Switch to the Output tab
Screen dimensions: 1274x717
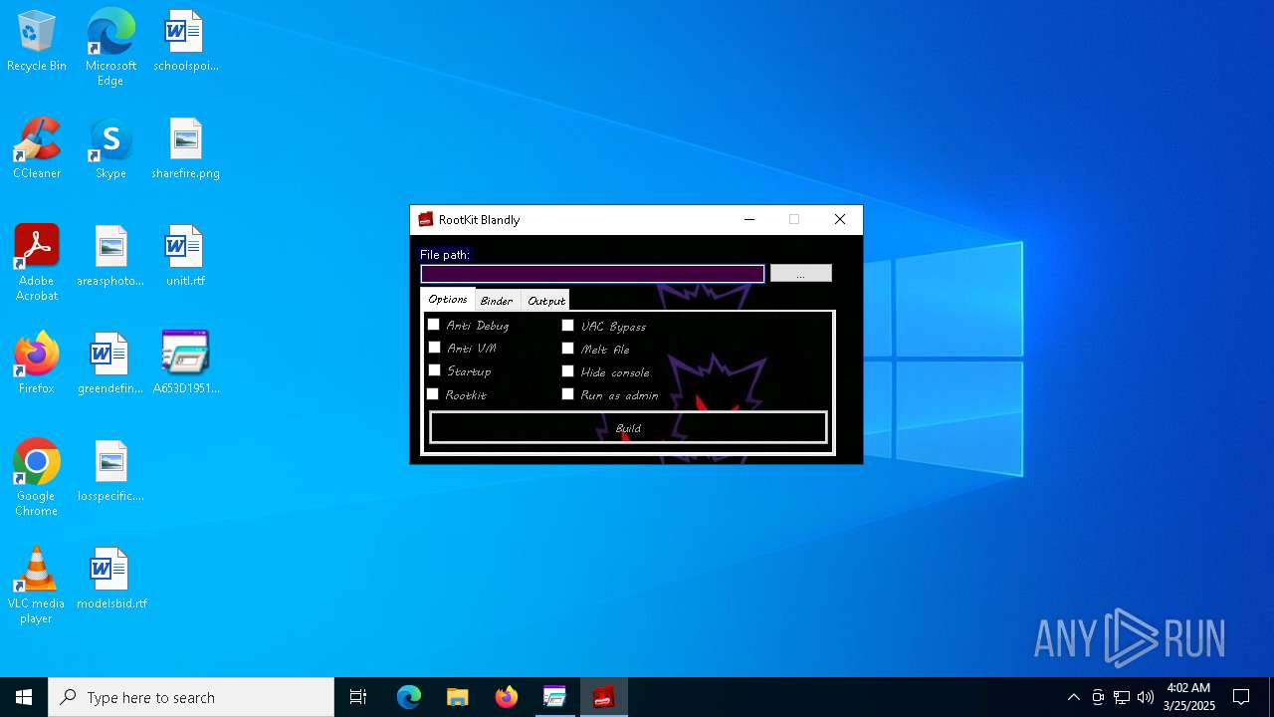point(546,301)
